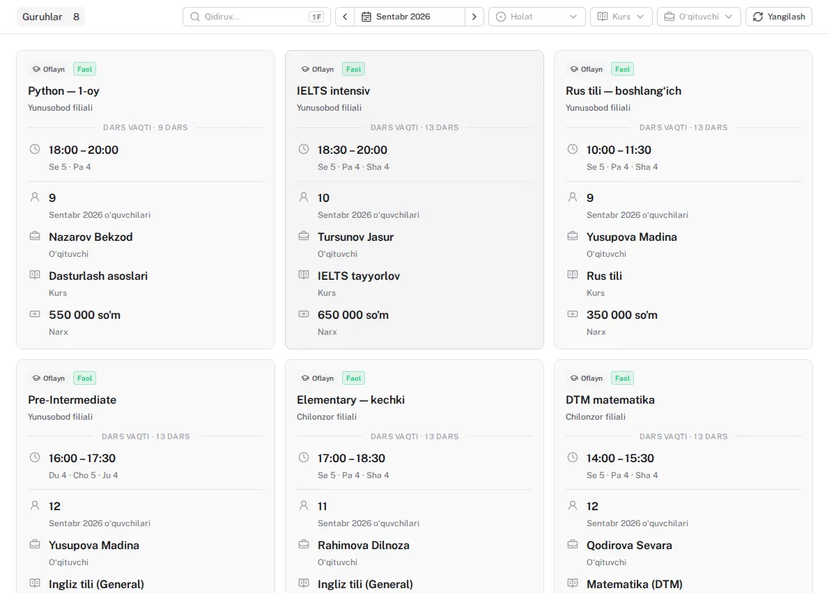Viewport: 829px width, 593px height.
Task: Click course name Dasturlash asoslari
Action: click(x=98, y=276)
